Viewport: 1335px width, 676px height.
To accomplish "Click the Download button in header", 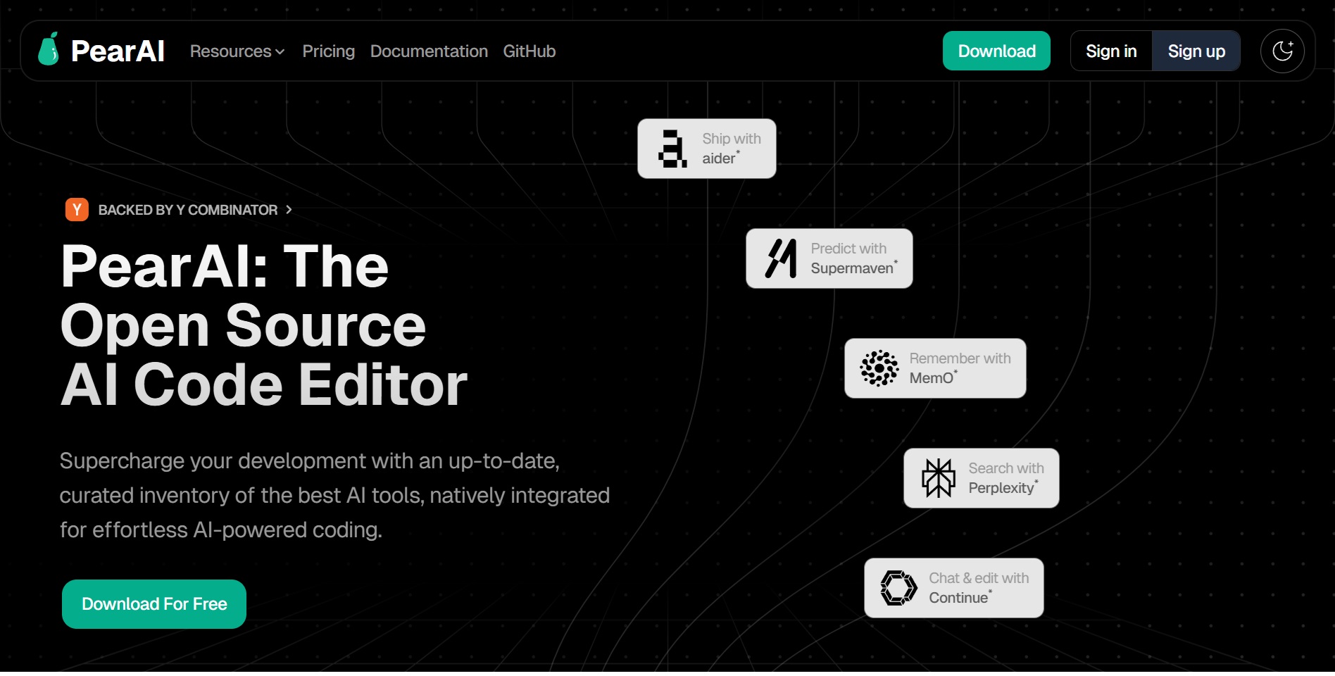I will pyautogui.click(x=996, y=51).
